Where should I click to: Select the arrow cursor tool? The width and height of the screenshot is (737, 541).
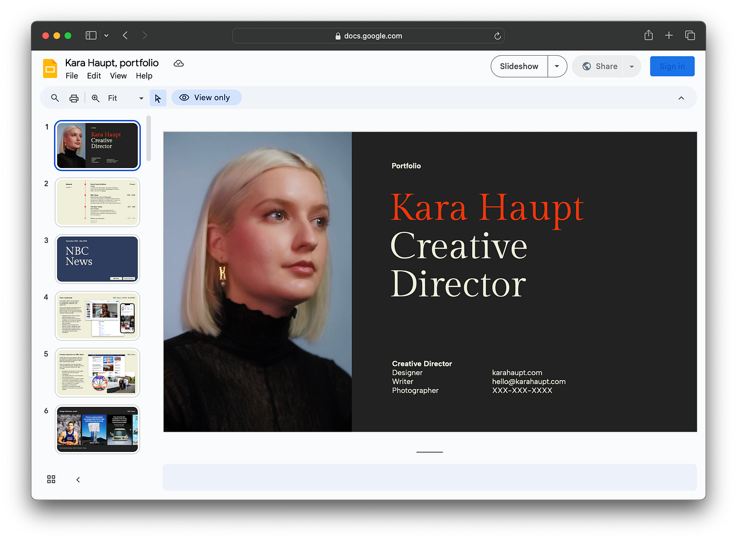(x=158, y=98)
